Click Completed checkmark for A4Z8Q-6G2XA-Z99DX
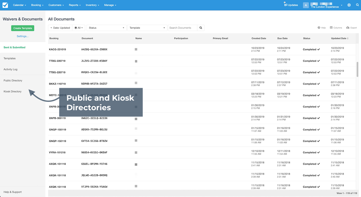The image size is (361, 197). [x=319, y=50]
